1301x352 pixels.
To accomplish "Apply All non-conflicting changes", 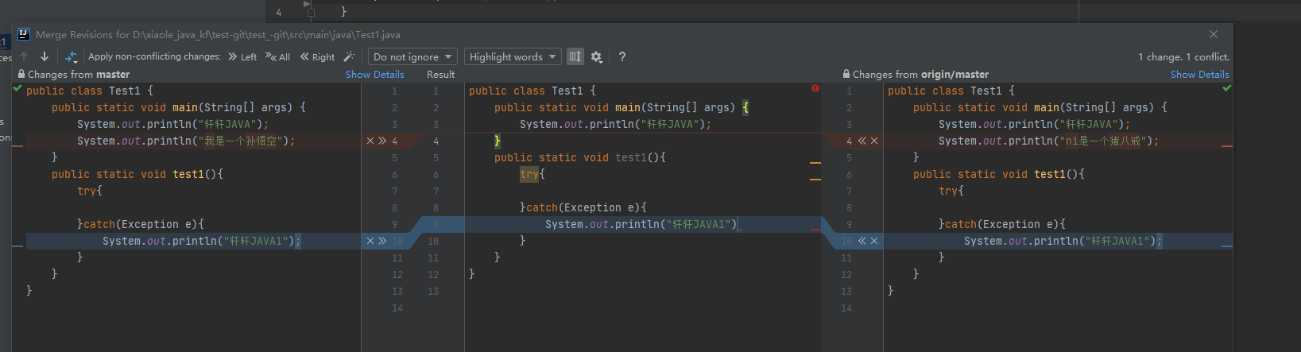I will point(277,56).
